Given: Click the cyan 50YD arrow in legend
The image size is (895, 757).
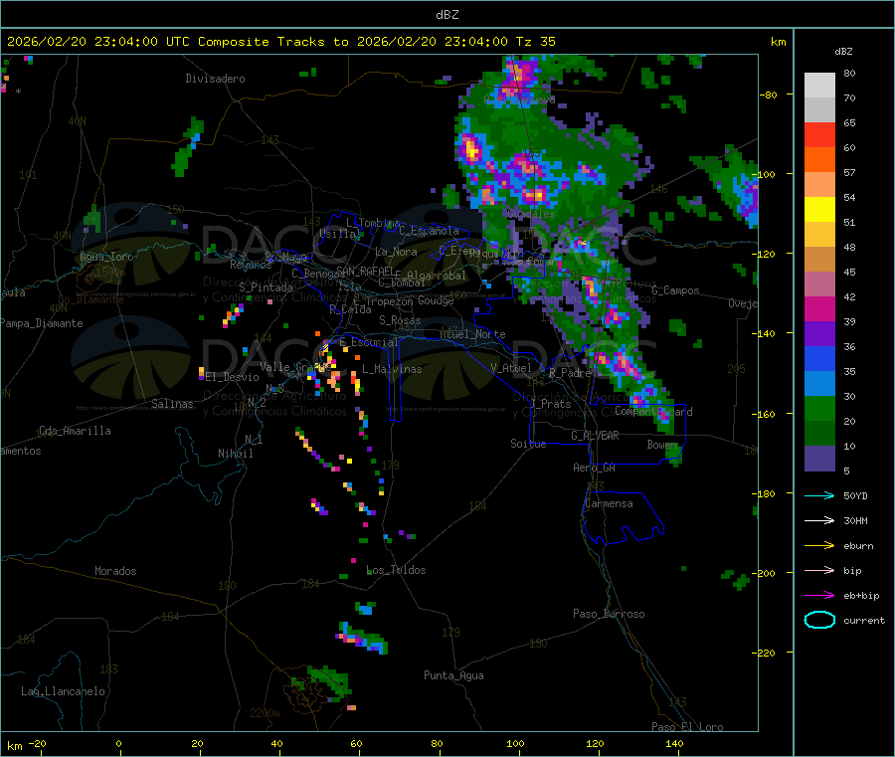Looking at the screenshot, I should (819, 495).
